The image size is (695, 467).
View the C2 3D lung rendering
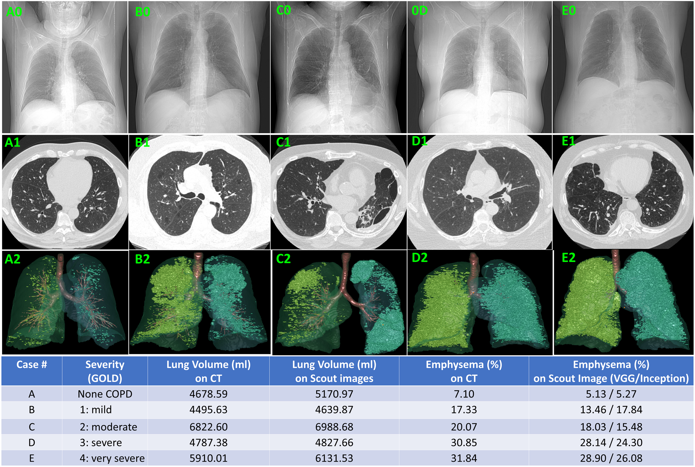[339, 302]
